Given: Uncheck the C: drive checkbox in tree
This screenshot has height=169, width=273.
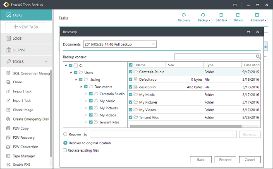Looking at the screenshot, I should click(70, 65).
